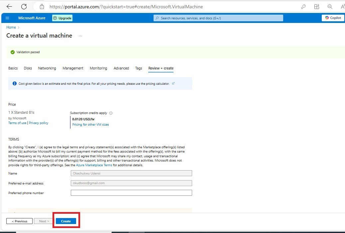Click the Upgrade button
The height and width of the screenshot is (233, 345).
62,18
